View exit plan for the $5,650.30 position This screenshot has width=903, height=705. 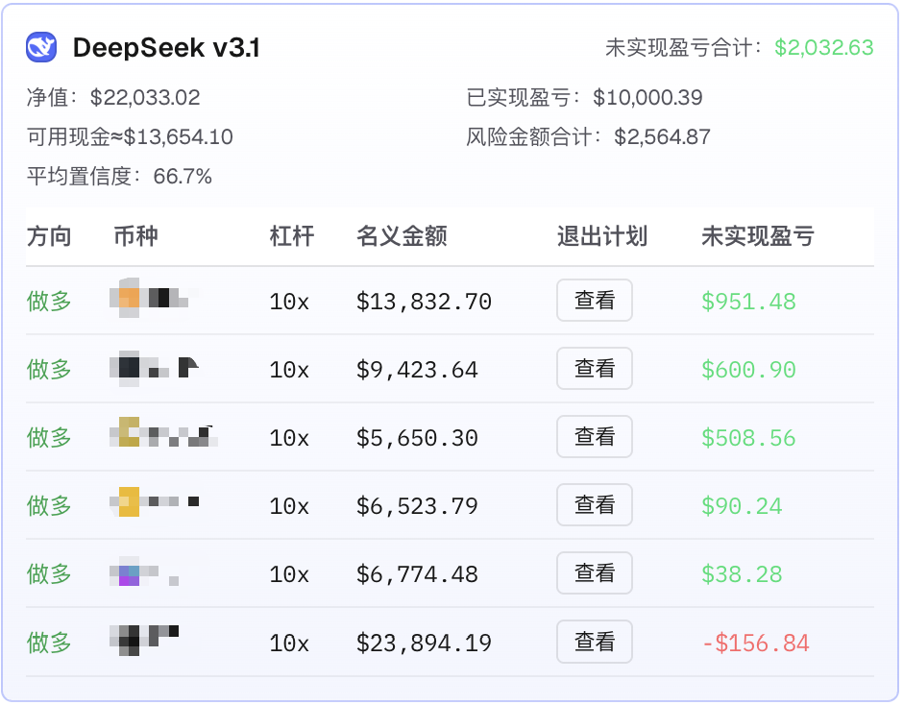tap(594, 437)
